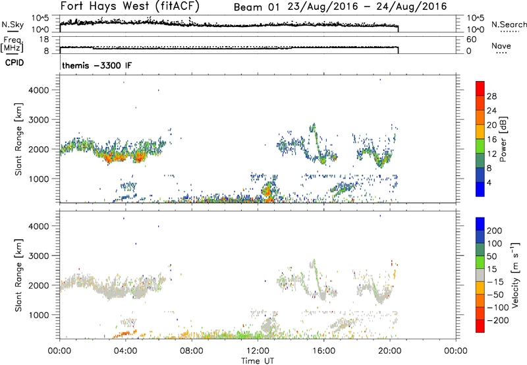Click the 3000 tick on the velocity panel

(x=39, y=256)
